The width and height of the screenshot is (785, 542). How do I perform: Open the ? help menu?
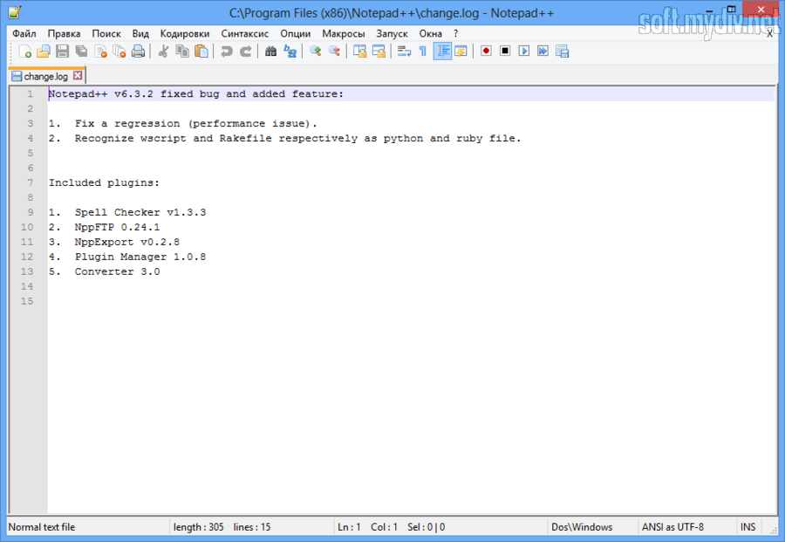point(455,33)
